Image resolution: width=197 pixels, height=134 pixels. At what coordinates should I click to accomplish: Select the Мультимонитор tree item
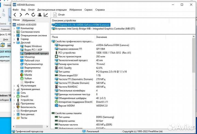click(x=34, y=64)
